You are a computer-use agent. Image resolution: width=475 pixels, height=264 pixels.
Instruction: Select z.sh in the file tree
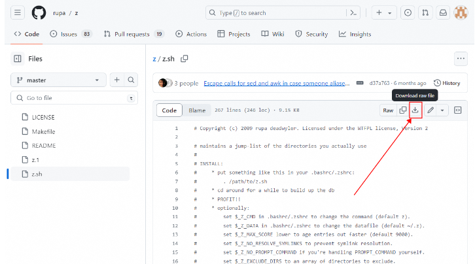[70, 174]
